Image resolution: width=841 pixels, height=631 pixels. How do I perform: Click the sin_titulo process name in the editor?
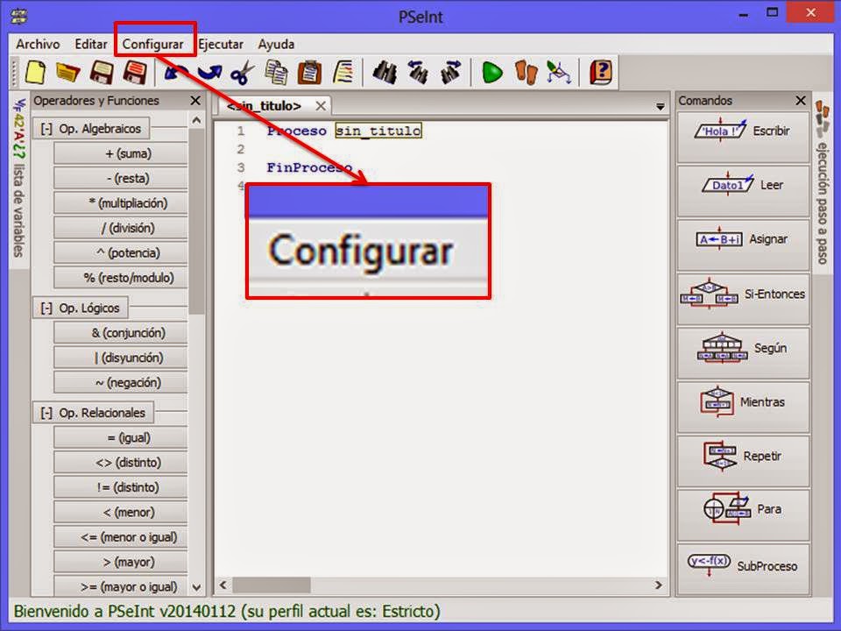[378, 131]
